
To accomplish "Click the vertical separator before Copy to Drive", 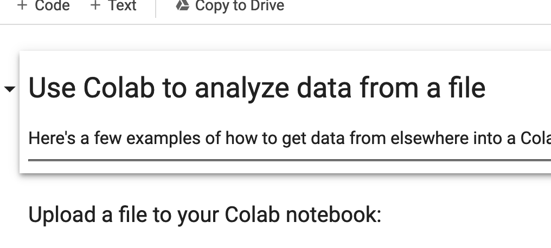I will pyautogui.click(x=156, y=7).
